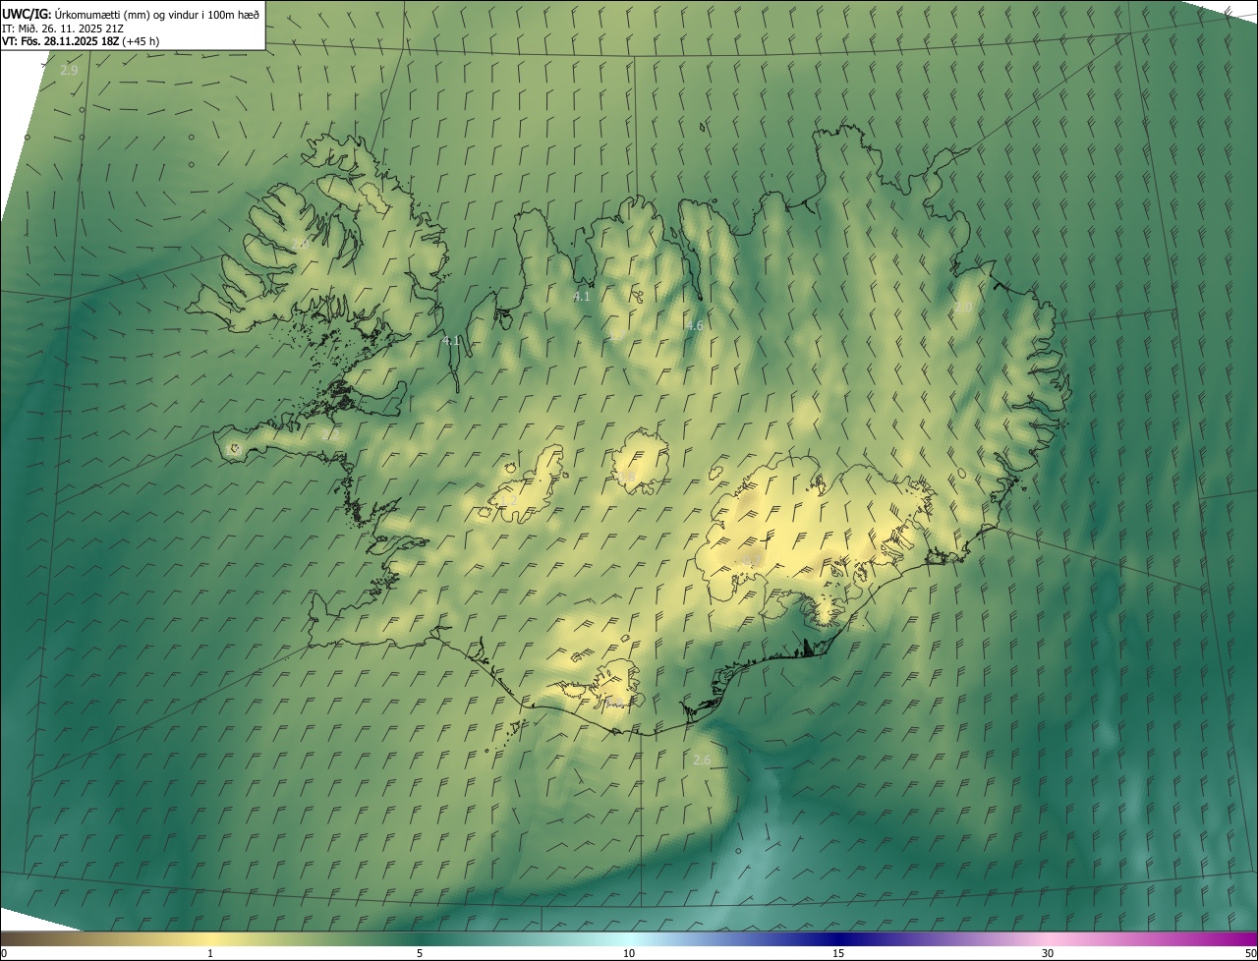The height and width of the screenshot is (961, 1258).
Task: Click the color scale tick label '0'
Action: click(x=4, y=953)
